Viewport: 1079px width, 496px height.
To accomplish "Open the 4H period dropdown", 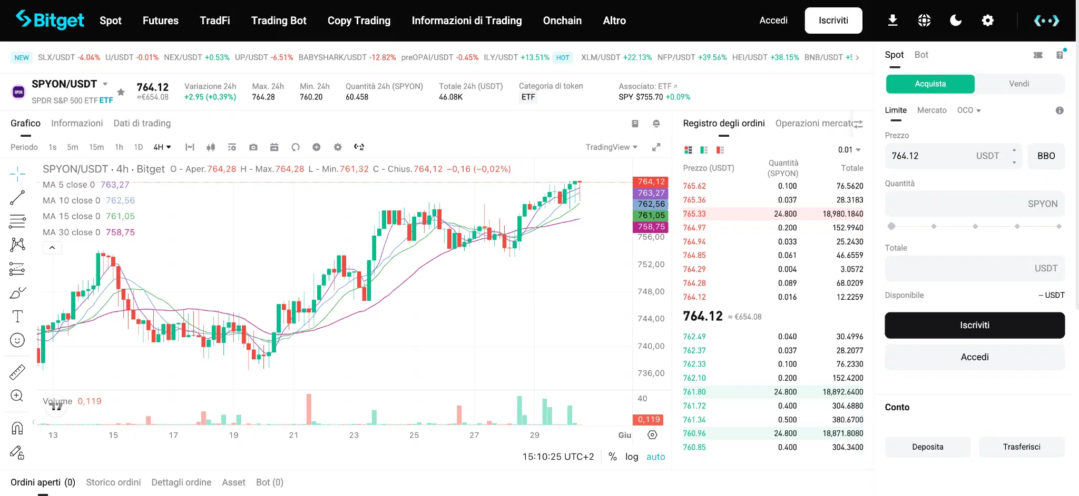I will click(x=162, y=147).
